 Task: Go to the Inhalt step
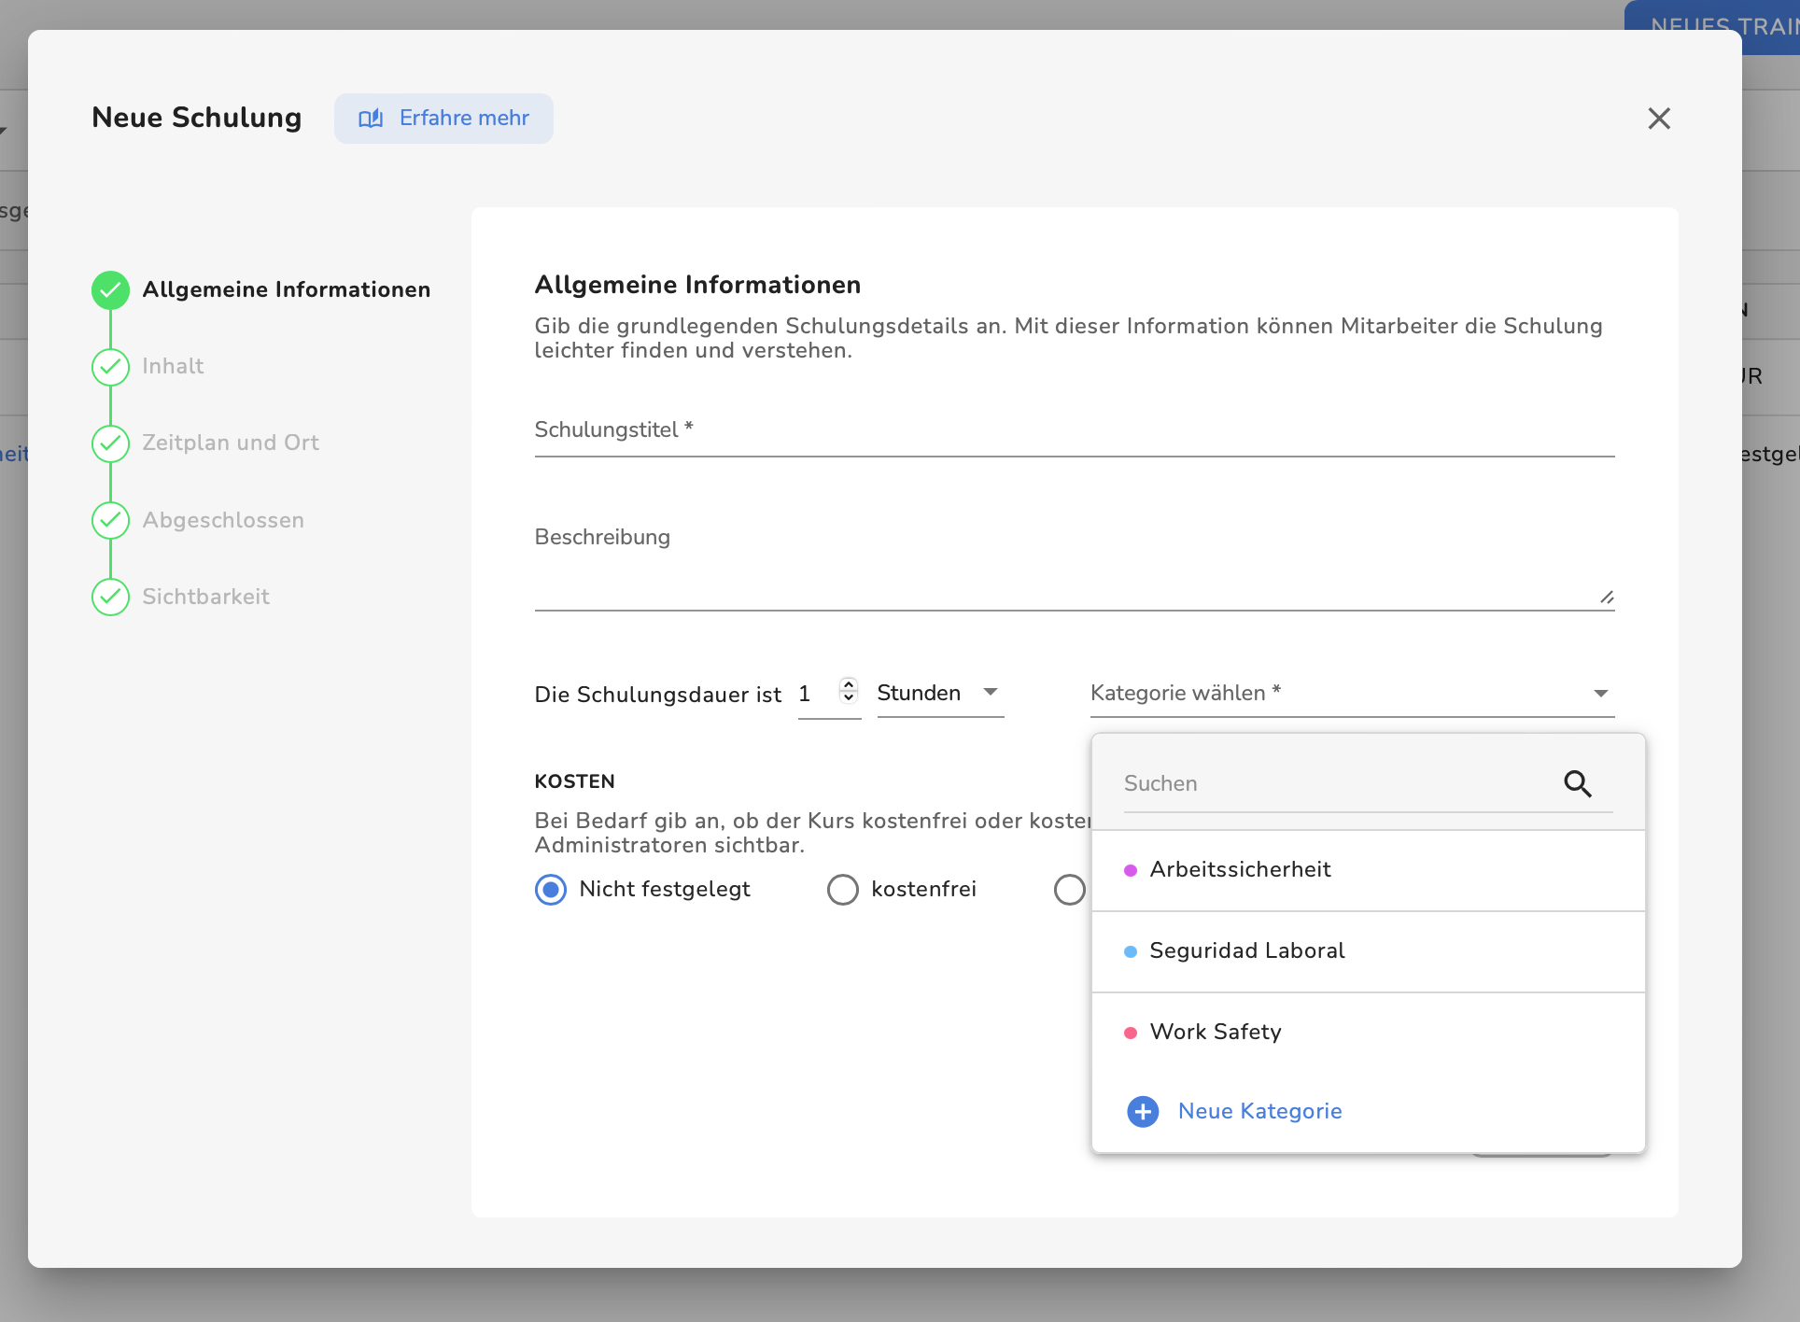click(x=173, y=367)
